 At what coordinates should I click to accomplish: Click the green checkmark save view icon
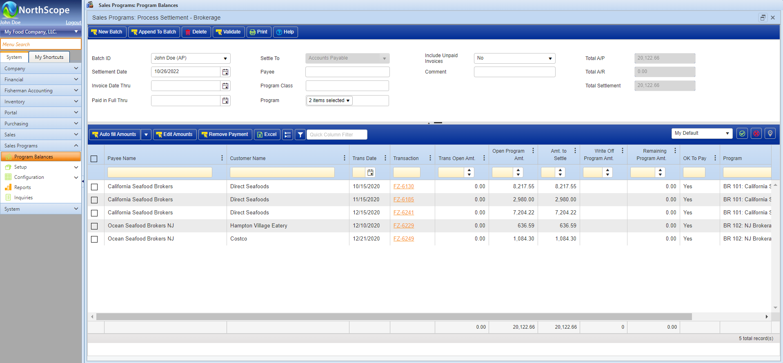click(x=742, y=134)
